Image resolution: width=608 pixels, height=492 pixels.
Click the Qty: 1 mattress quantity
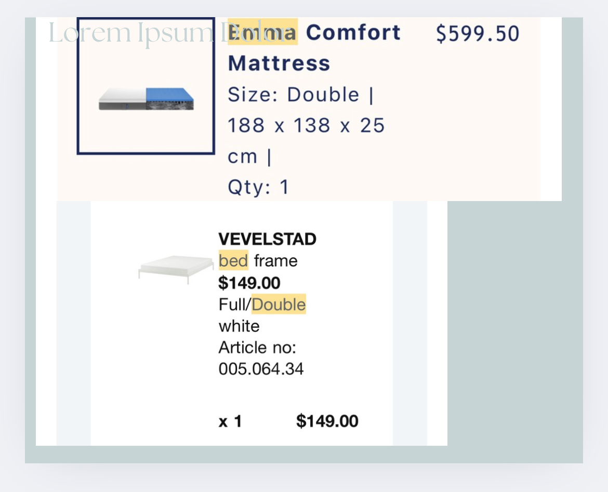(258, 187)
